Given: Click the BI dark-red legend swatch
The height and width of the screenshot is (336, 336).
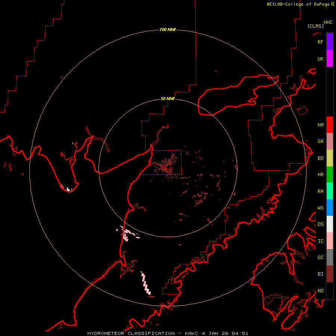Looking at the screenshot, I should (x=330, y=274).
